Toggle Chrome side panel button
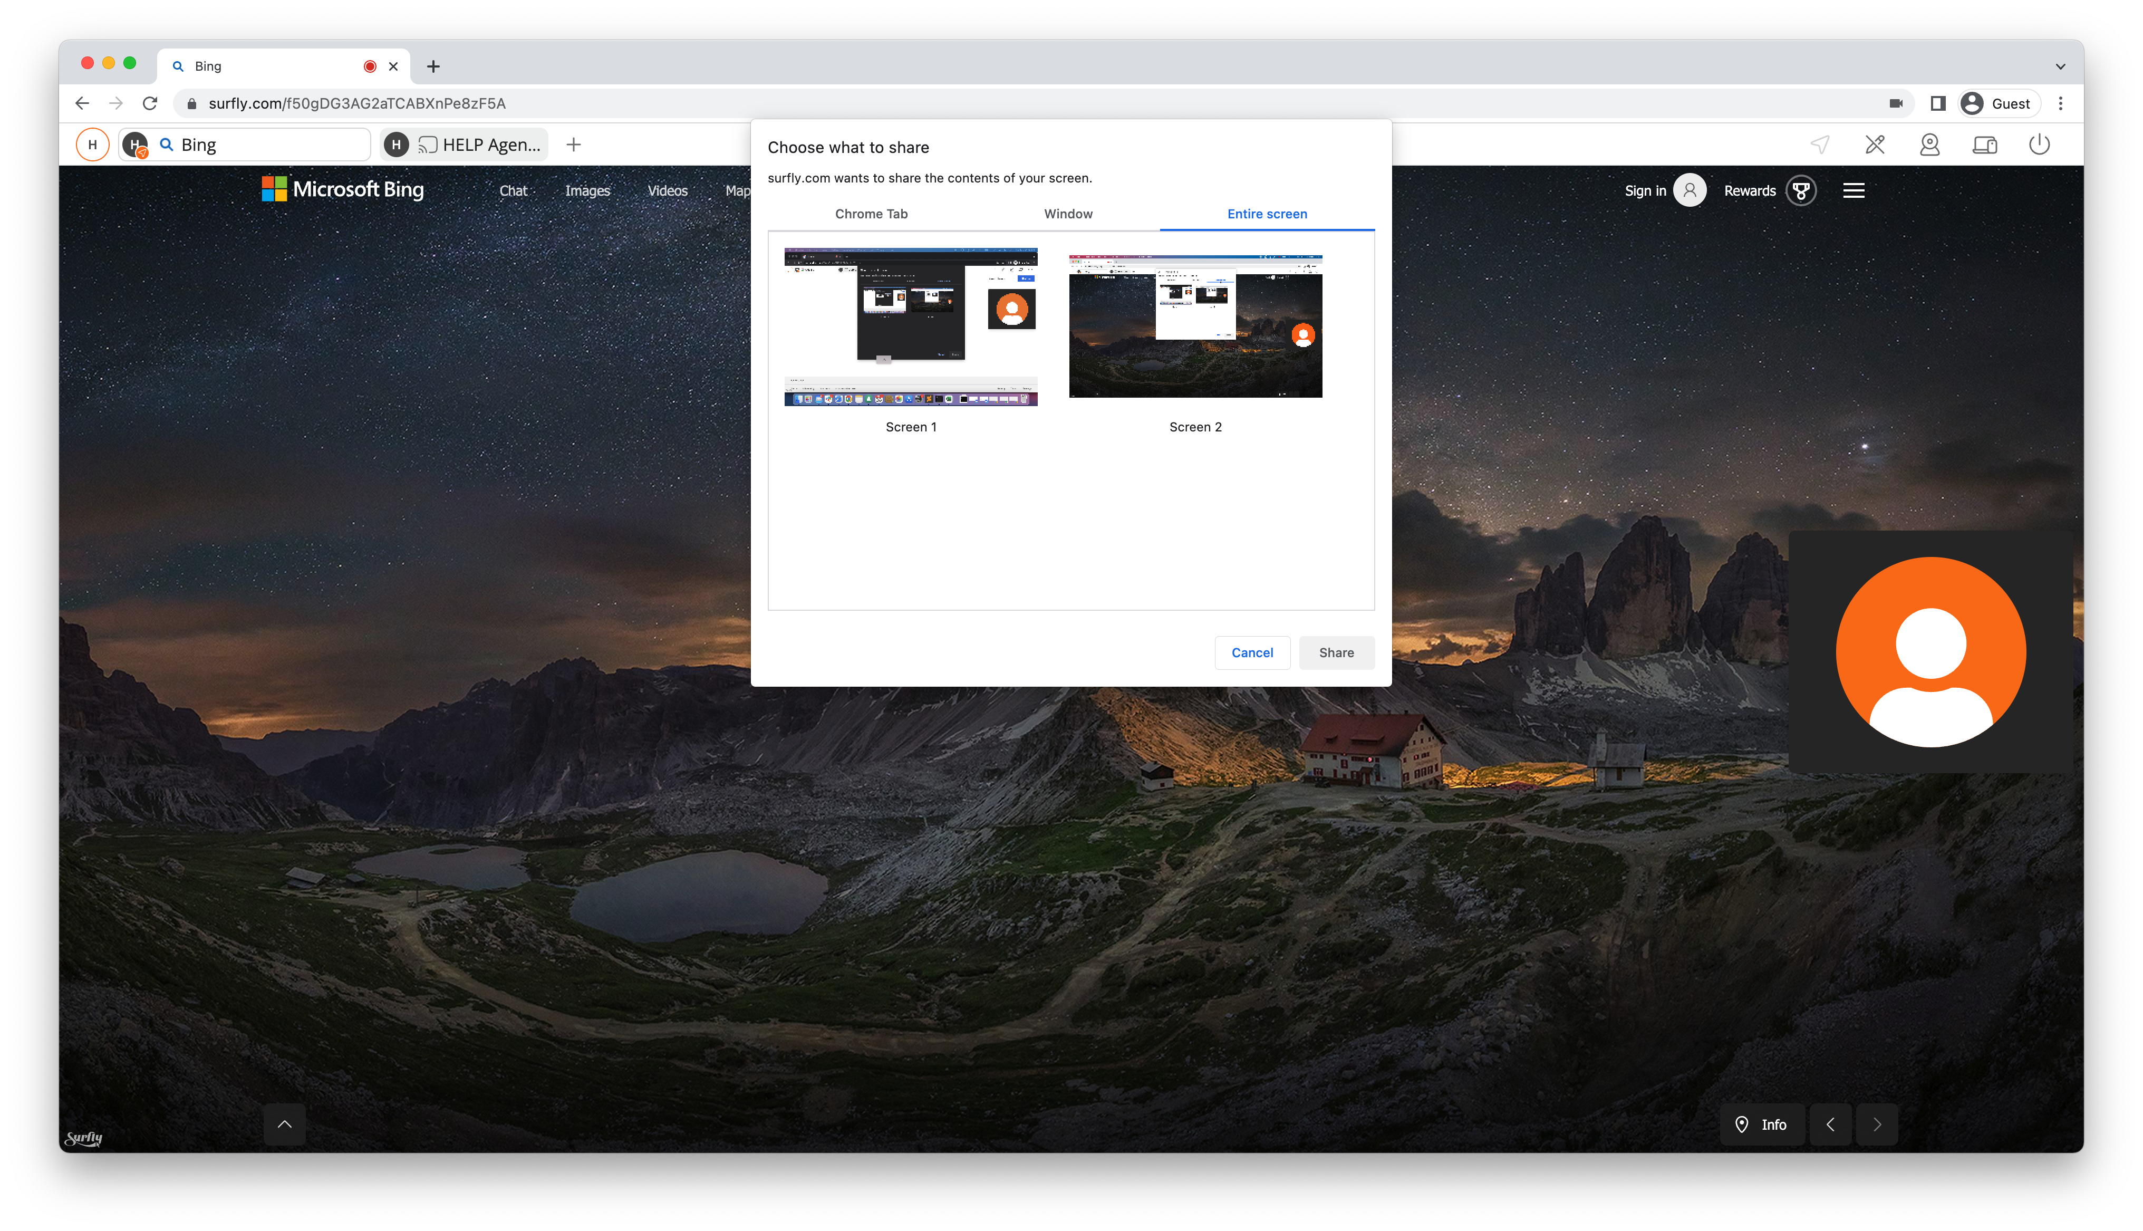This screenshot has height=1231, width=2143. click(x=1938, y=103)
